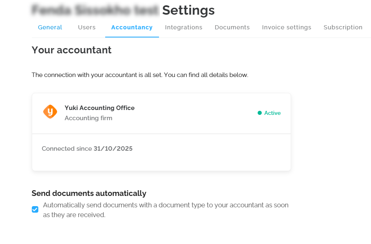Open the General tab

50,27
